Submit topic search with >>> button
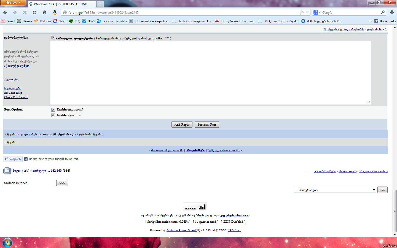 point(62,183)
